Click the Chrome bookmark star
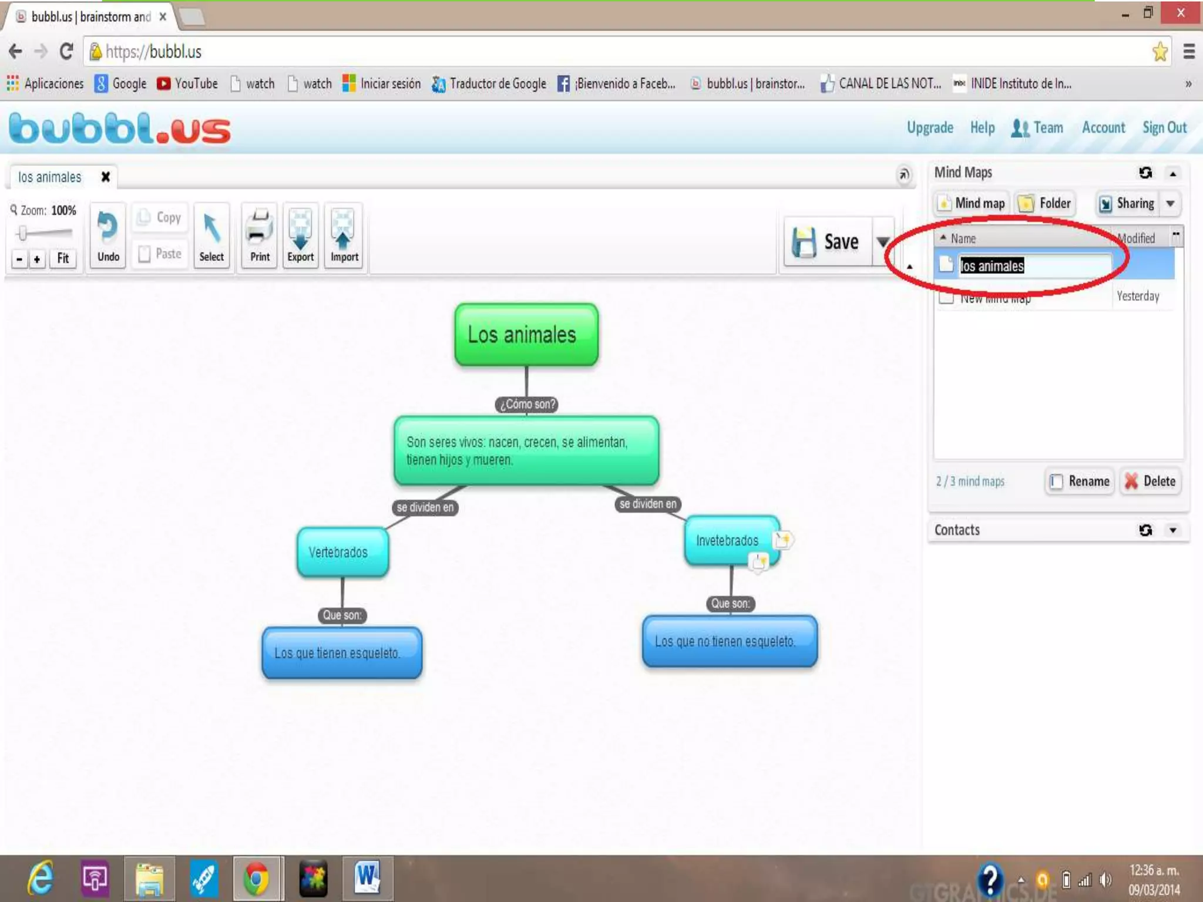The width and height of the screenshot is (1203, 902). point(1160,52)
